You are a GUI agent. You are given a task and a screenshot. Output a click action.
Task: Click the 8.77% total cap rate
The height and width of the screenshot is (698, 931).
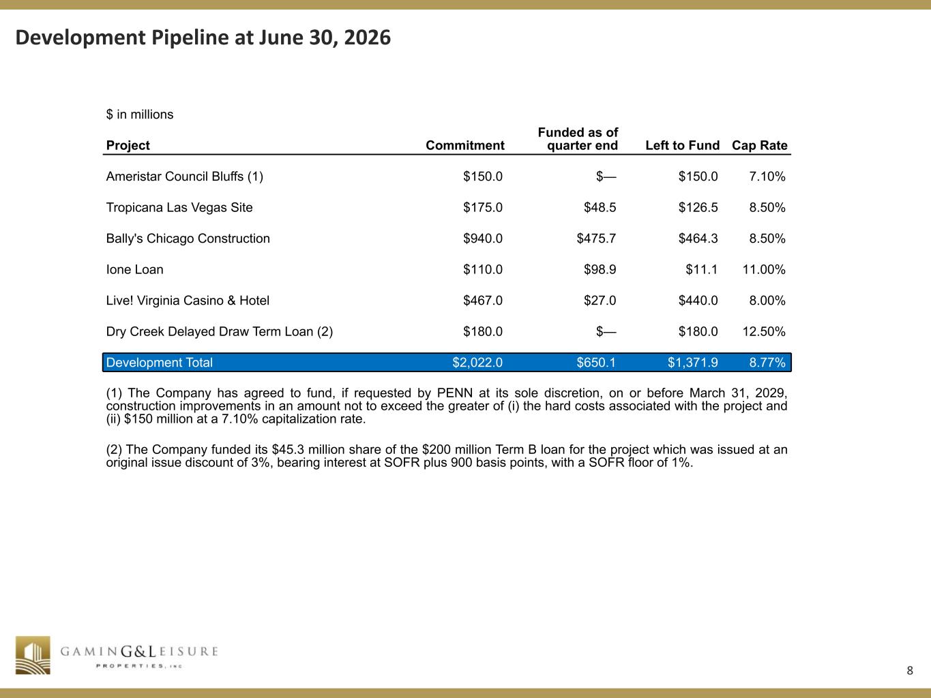click(767, 363)
